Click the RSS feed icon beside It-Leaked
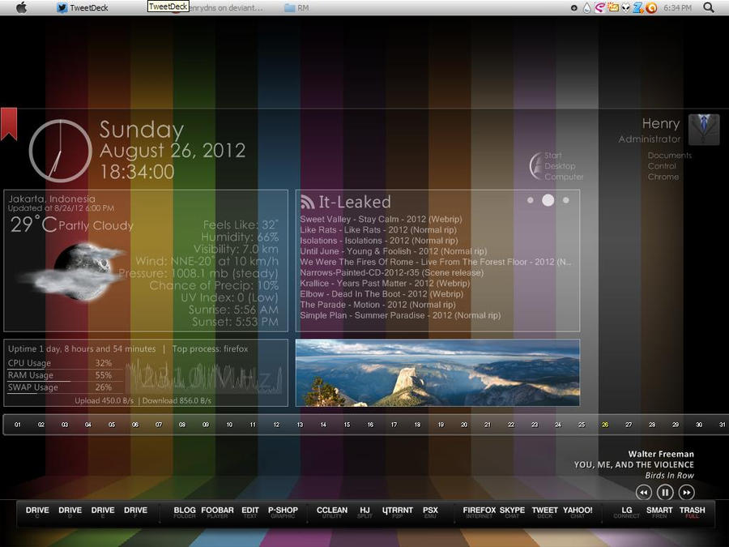The width and height of the screenshot is (729, 547). pos(307,202)
